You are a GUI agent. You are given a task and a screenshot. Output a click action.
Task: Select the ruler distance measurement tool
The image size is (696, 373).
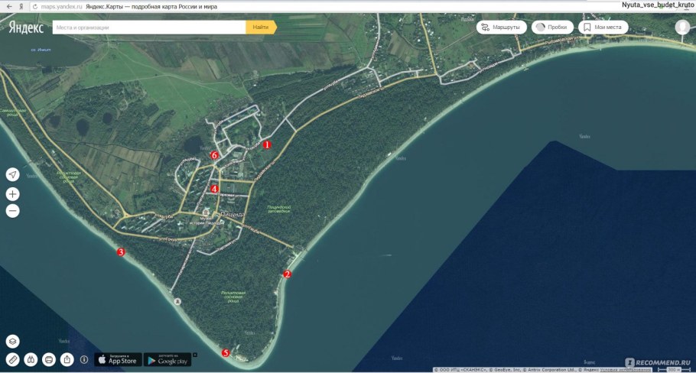[12, 359]
